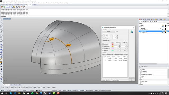Switch to the Front viewport tab
Viewport: 169px width, 95px height.
coord(15,85)
